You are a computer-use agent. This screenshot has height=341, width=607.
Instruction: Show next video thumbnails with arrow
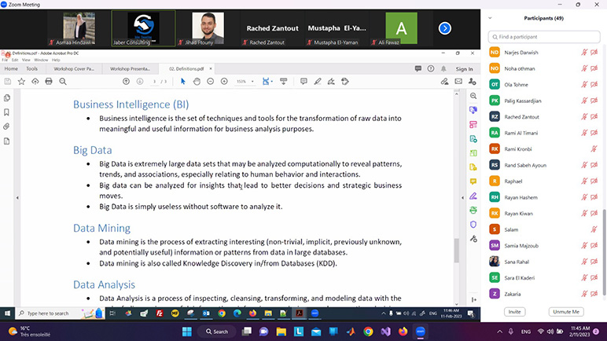444,28
